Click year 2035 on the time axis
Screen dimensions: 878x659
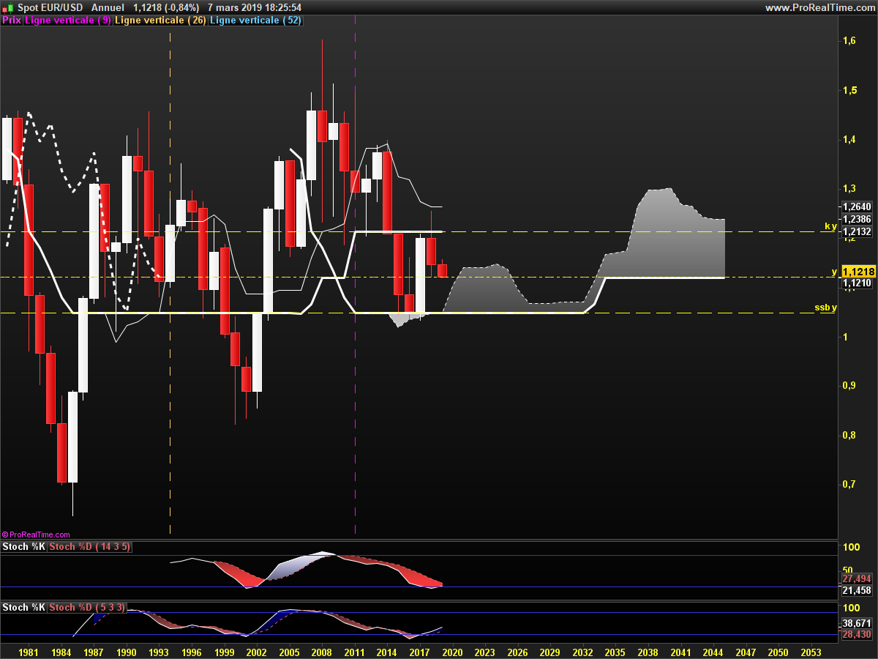pyautogui.click(x=615, y=652)
